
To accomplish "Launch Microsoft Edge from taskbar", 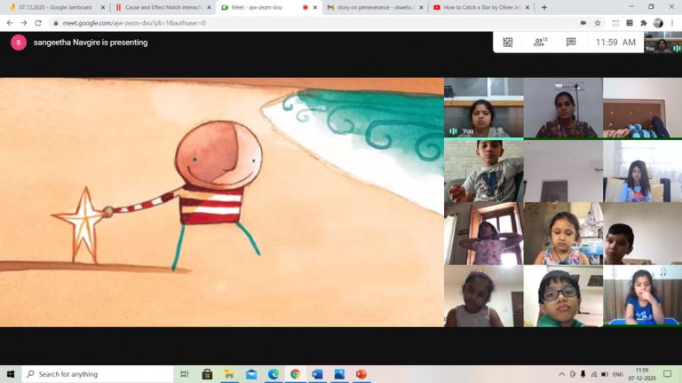I will tap(274, 374).
